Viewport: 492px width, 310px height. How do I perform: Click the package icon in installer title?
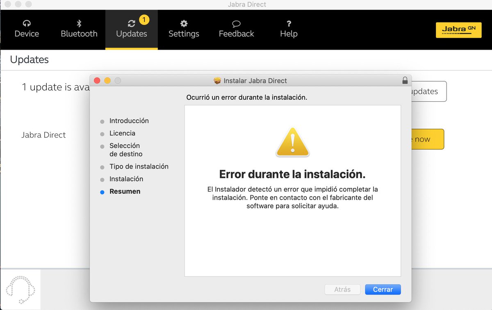(x=217, y=81)
